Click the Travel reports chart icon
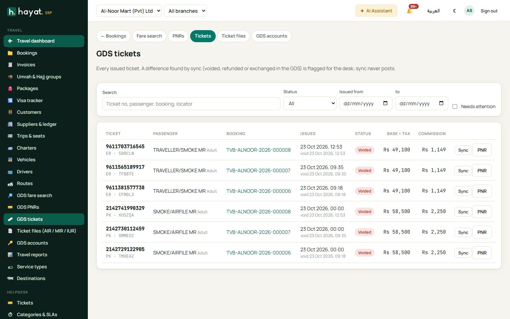The width and height of the screenshot is (510, 319). point(10,255)
